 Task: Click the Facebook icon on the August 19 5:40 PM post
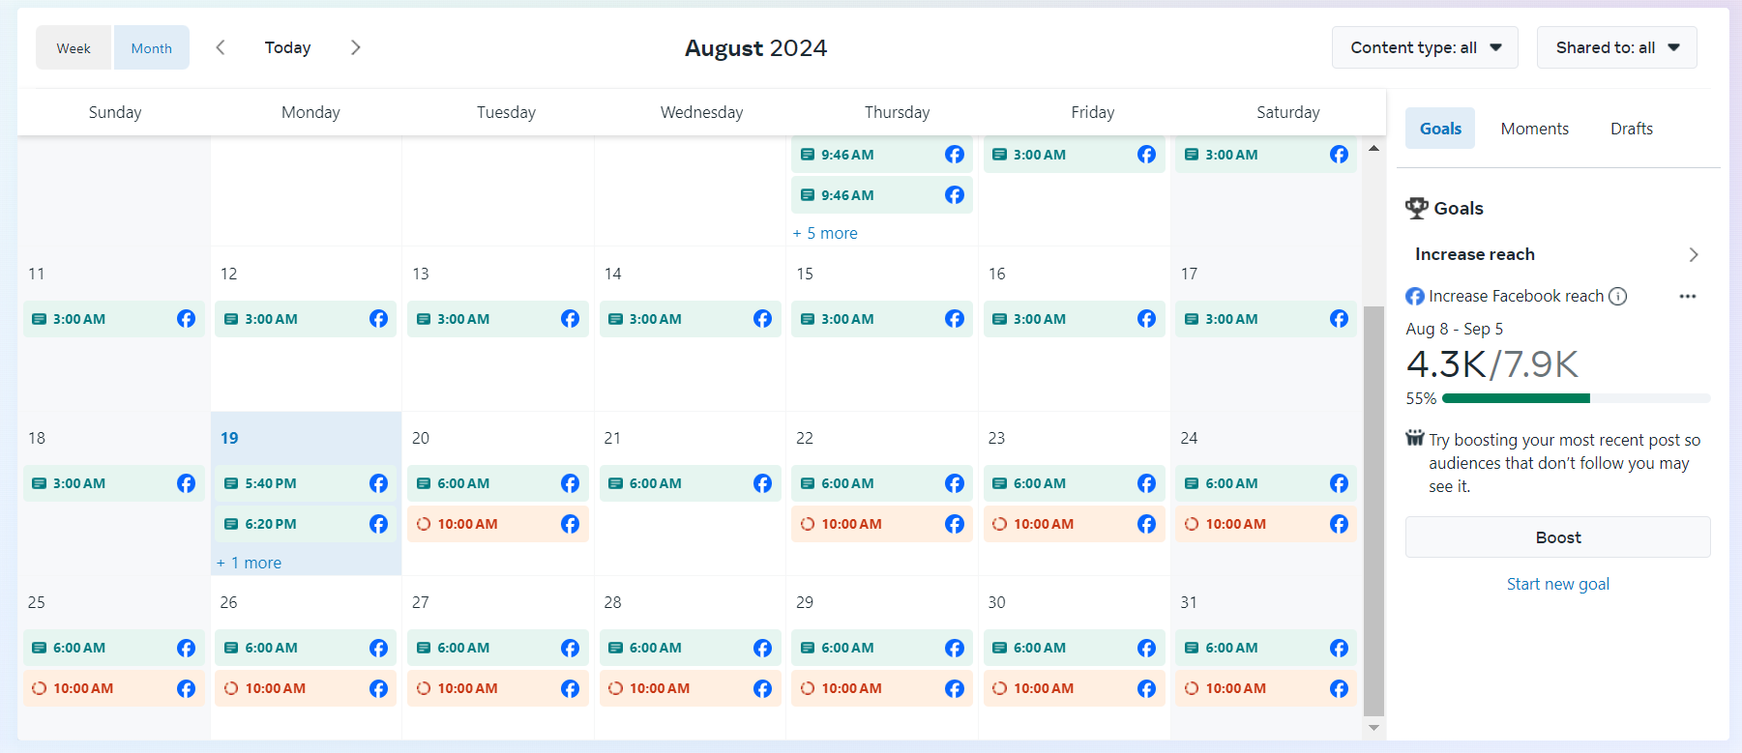[x=378, y=483]
